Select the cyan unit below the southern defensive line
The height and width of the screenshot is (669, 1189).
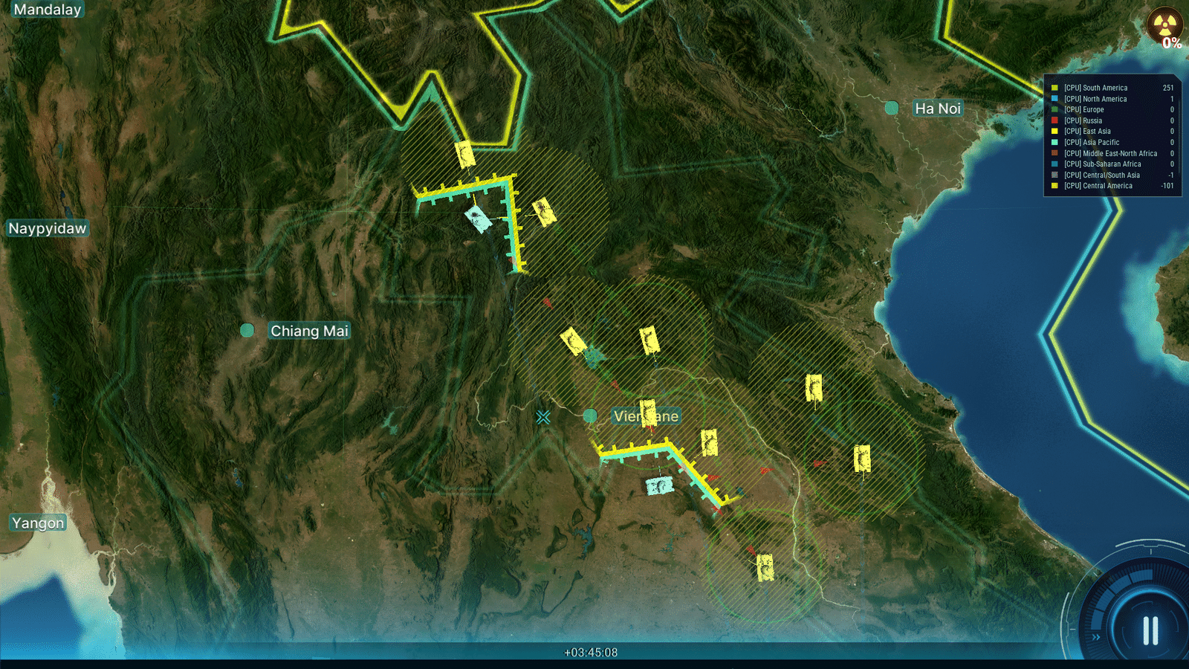(659, 486)
